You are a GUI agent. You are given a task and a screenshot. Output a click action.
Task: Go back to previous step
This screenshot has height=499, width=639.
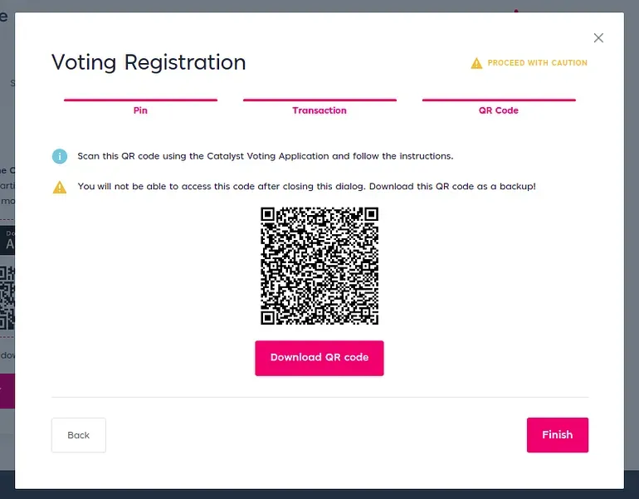point(79,435)
